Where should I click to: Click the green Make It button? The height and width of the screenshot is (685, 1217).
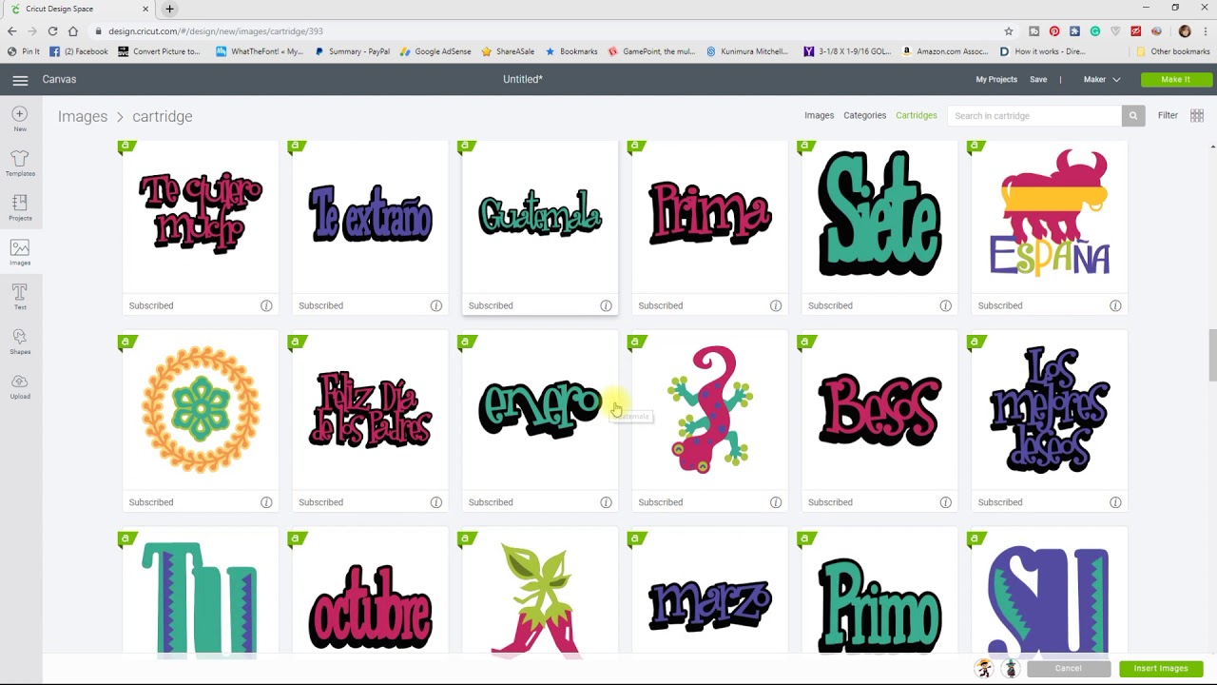point(1176,80)
